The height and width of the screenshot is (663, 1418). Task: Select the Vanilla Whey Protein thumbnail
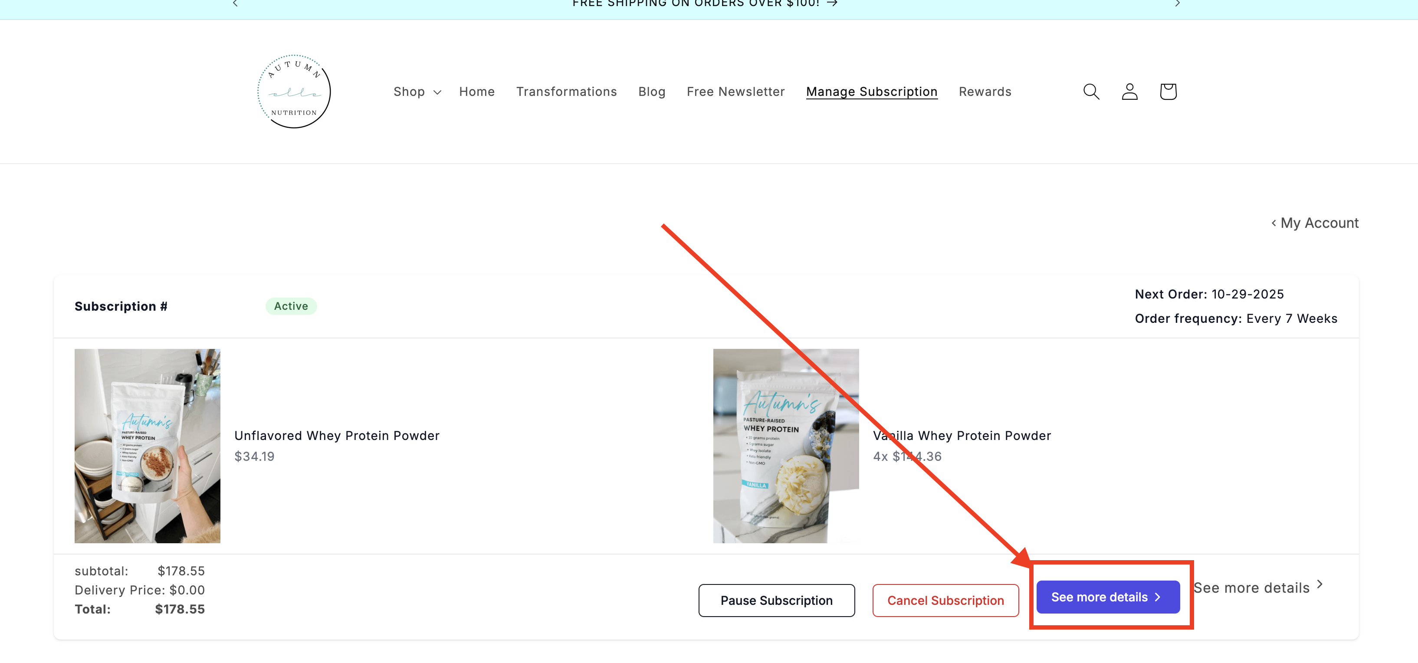tap(786, 446)
